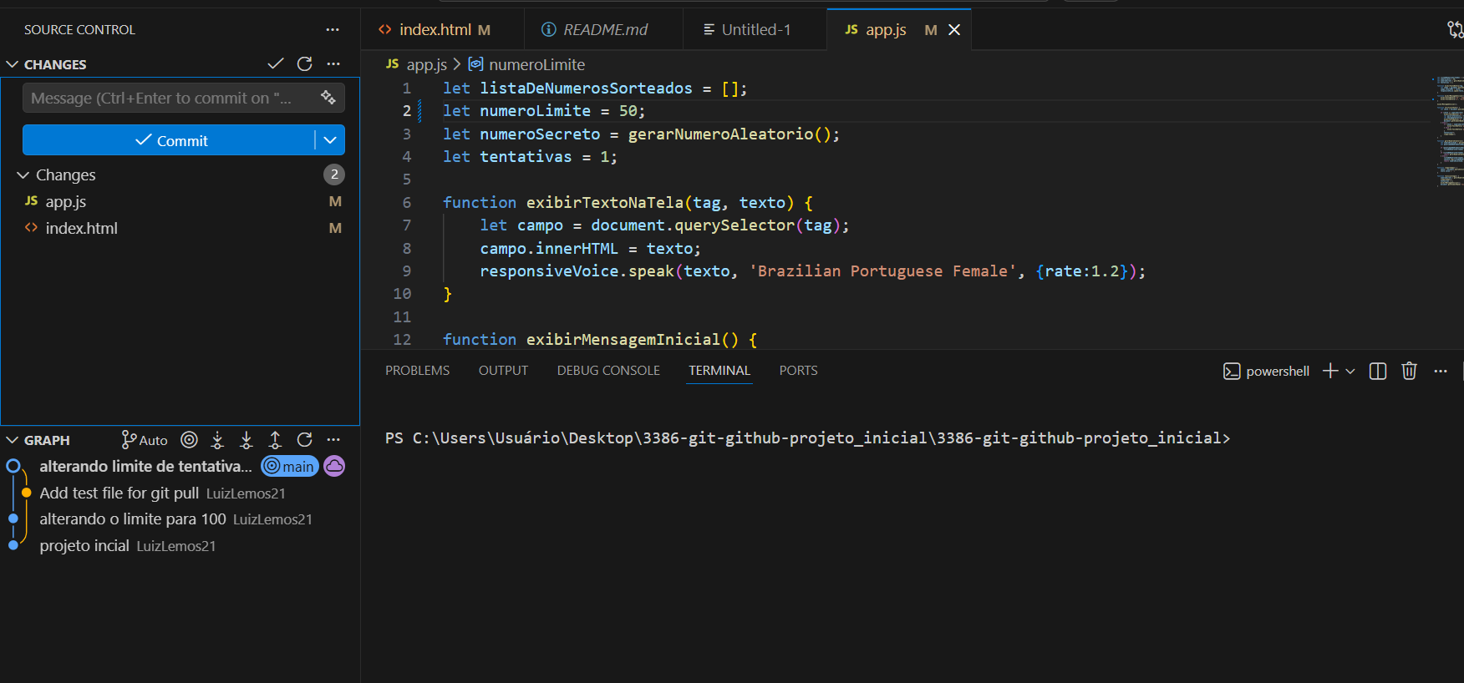Screen dimensions: 1464x683
Task: Click the Pull icon in Graph toolbar
Action: coord(247,440)
